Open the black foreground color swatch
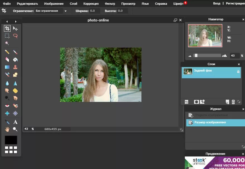 11,140
